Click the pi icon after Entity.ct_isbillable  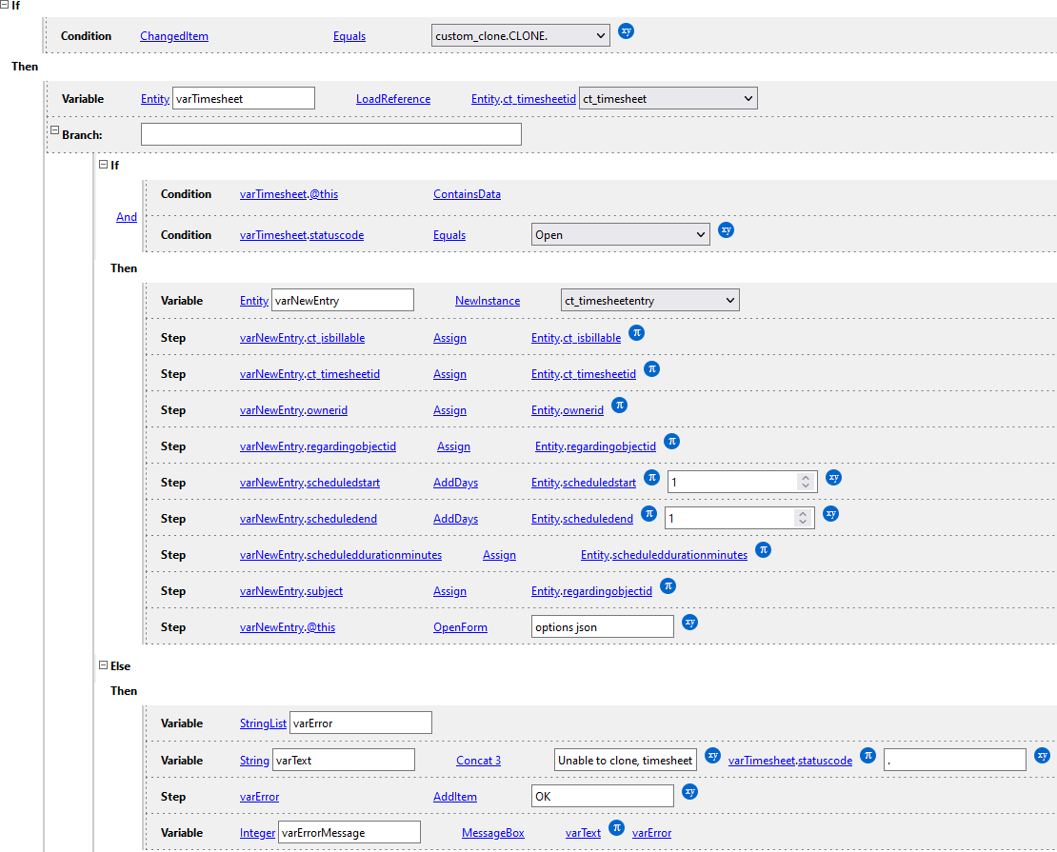coord(637,333)
